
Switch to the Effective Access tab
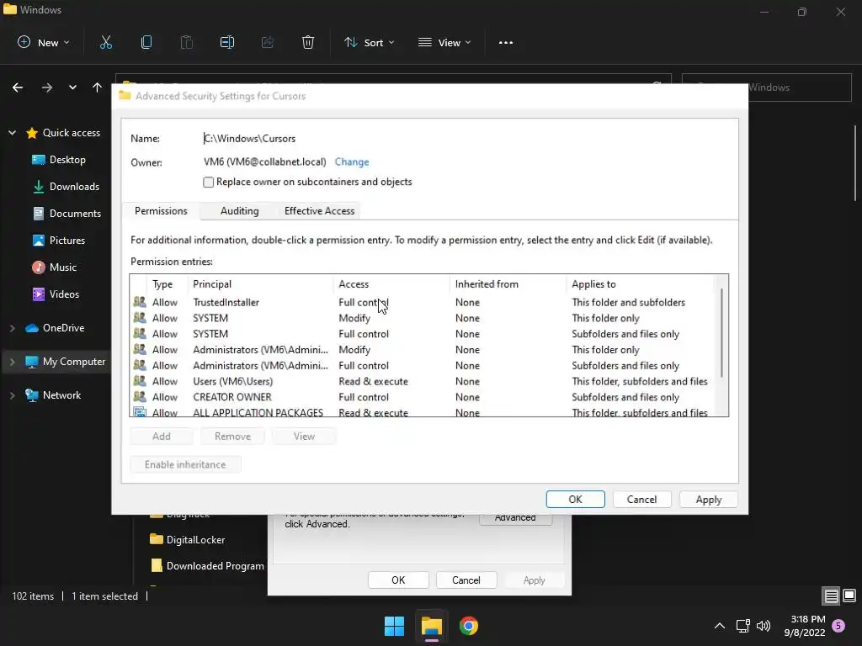tap(319, 211)
